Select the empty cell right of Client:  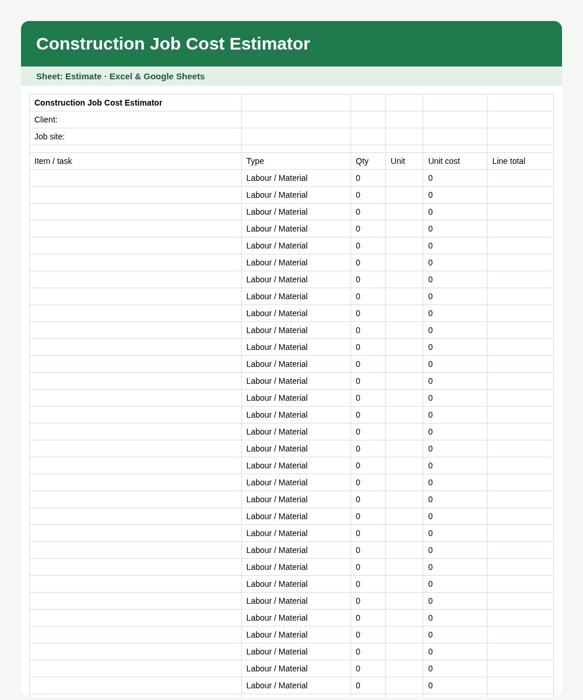pos(296,120)
